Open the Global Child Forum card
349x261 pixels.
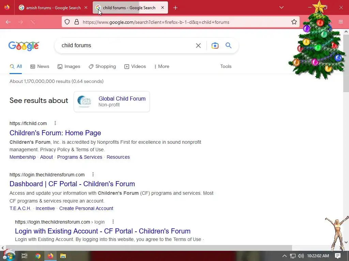coord(112,102)
